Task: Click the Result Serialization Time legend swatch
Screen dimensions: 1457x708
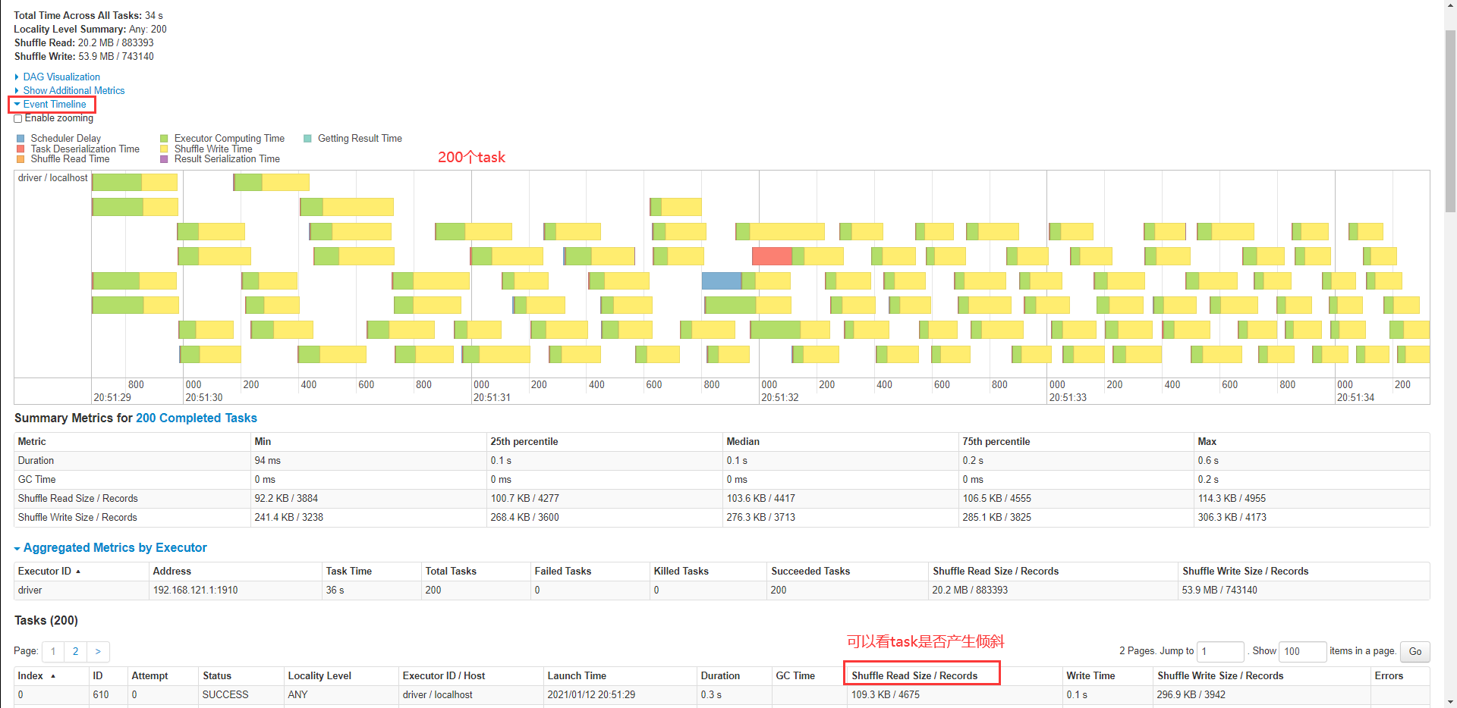Action: point(164,159)
